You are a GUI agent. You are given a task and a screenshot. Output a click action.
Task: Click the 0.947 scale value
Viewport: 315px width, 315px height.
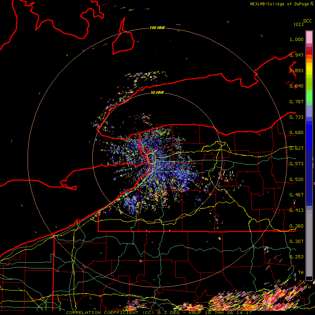(x=296, y=55)
